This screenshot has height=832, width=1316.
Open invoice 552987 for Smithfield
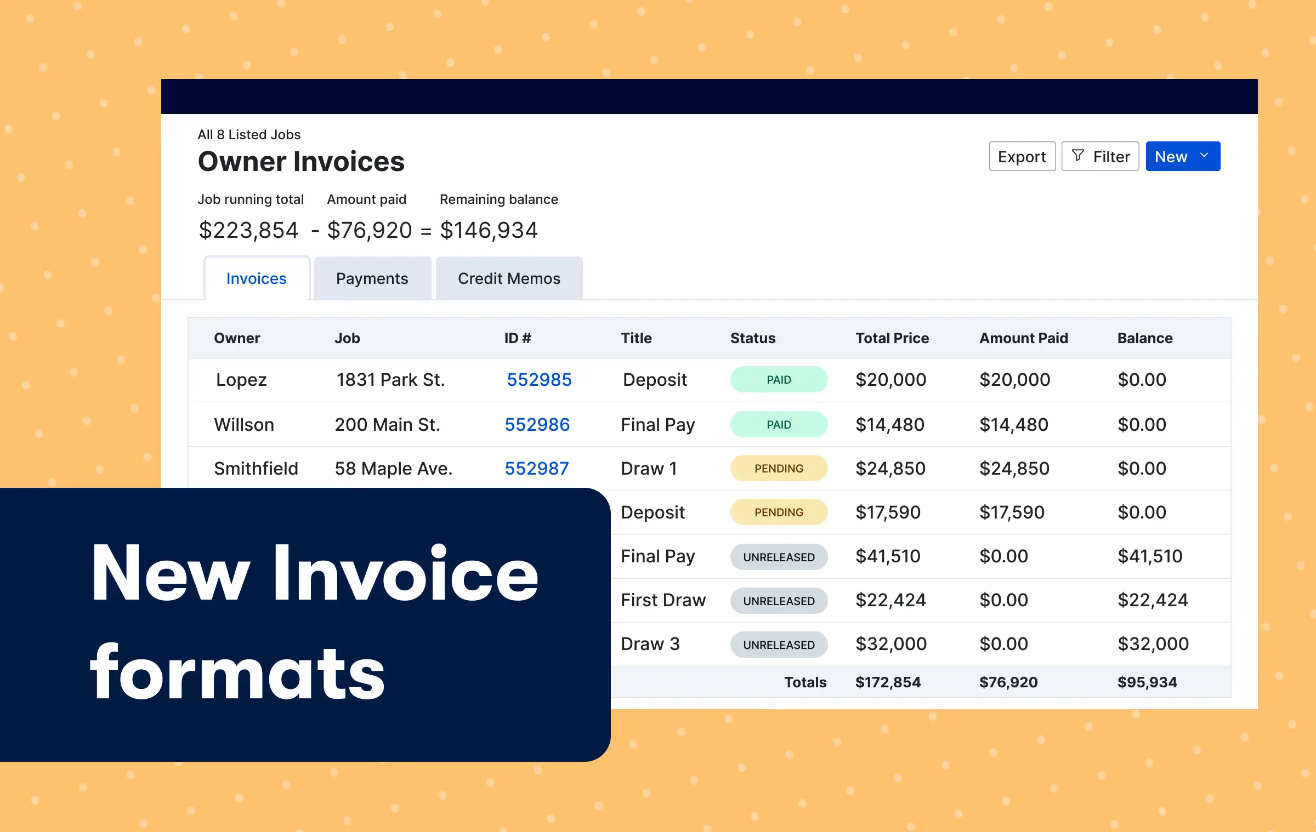click(x=536, y=469)
